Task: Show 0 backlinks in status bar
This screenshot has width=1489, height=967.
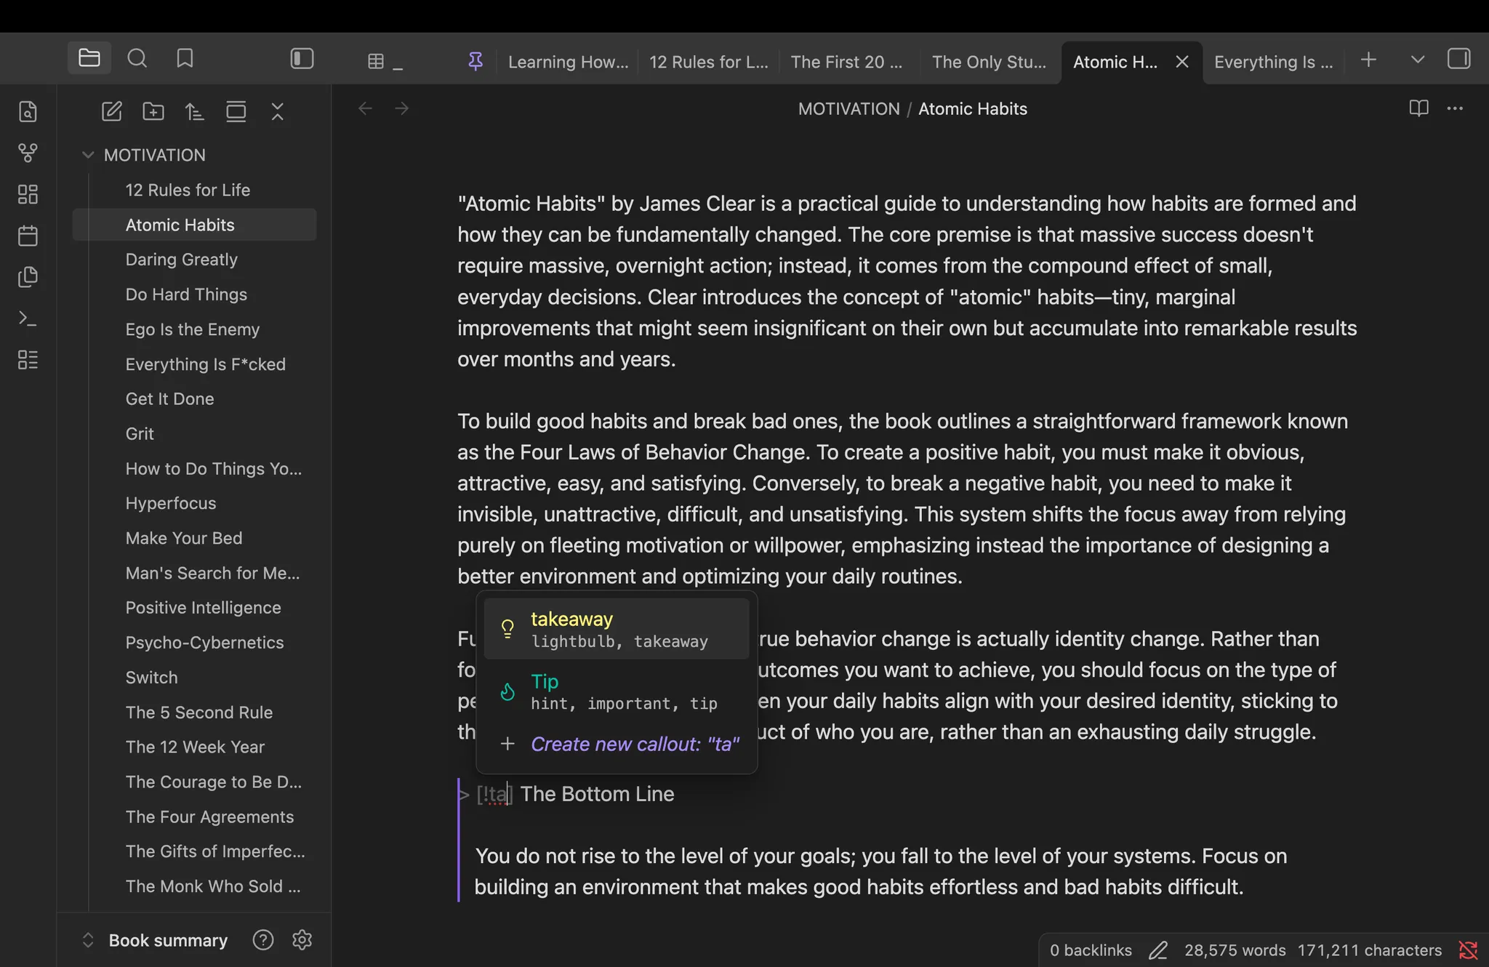Action: click(x=1091, y=950)
